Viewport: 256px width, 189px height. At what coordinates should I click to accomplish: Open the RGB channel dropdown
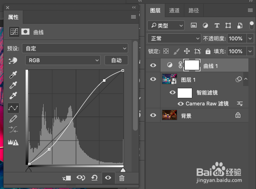(x=63, y=60)
